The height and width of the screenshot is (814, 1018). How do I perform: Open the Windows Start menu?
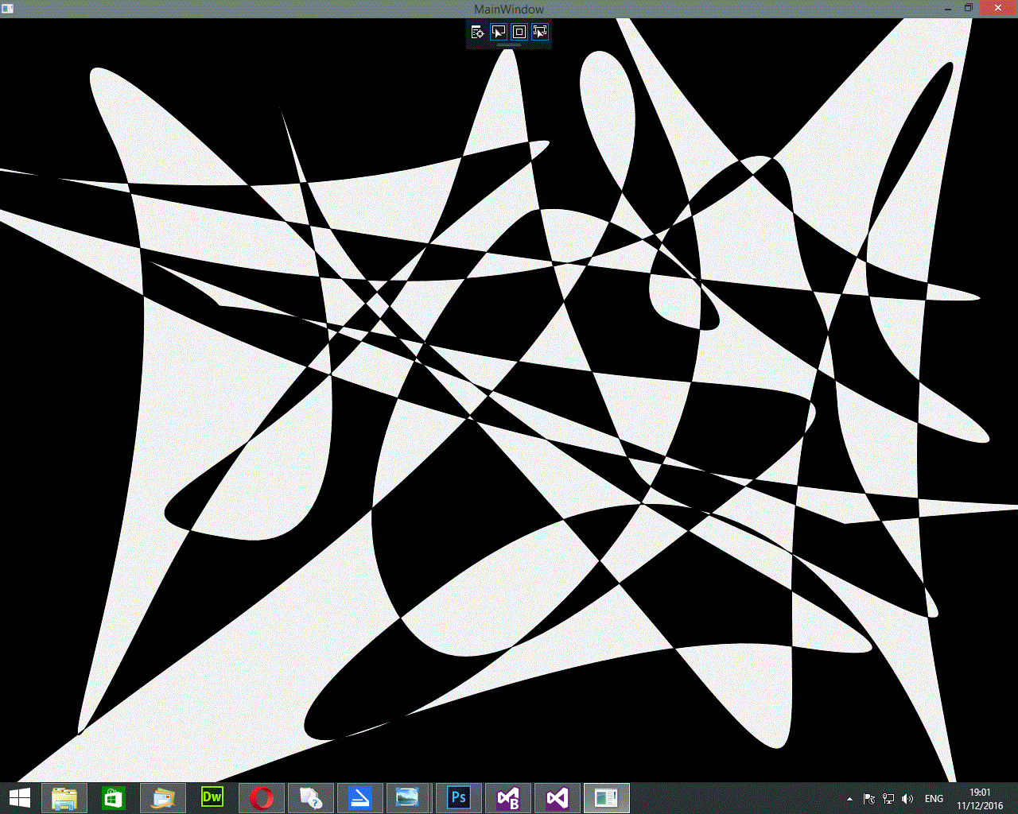(x=19, y=798)
